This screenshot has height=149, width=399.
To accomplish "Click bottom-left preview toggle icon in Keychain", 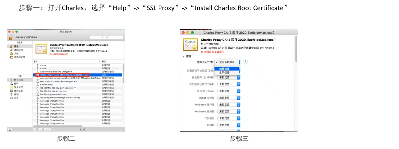I will 10,129.
